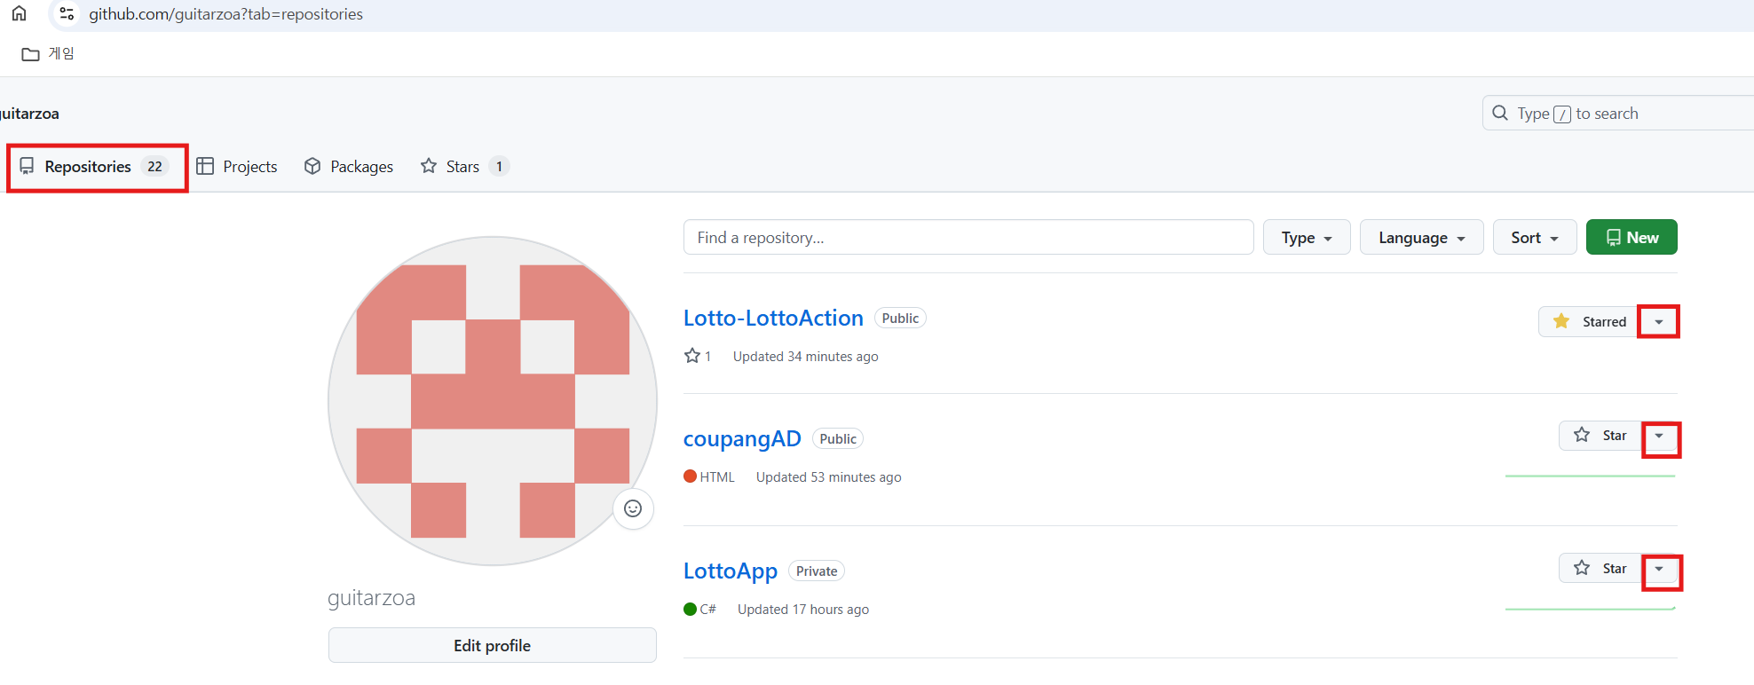
Task: Open site information icon in address bar
Action: 67,13
